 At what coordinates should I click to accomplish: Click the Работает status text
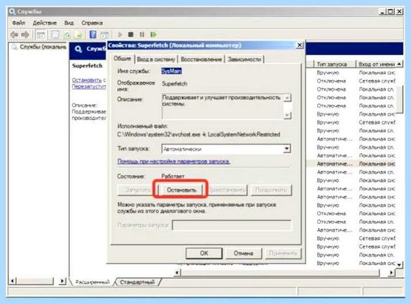coord(173,177)
